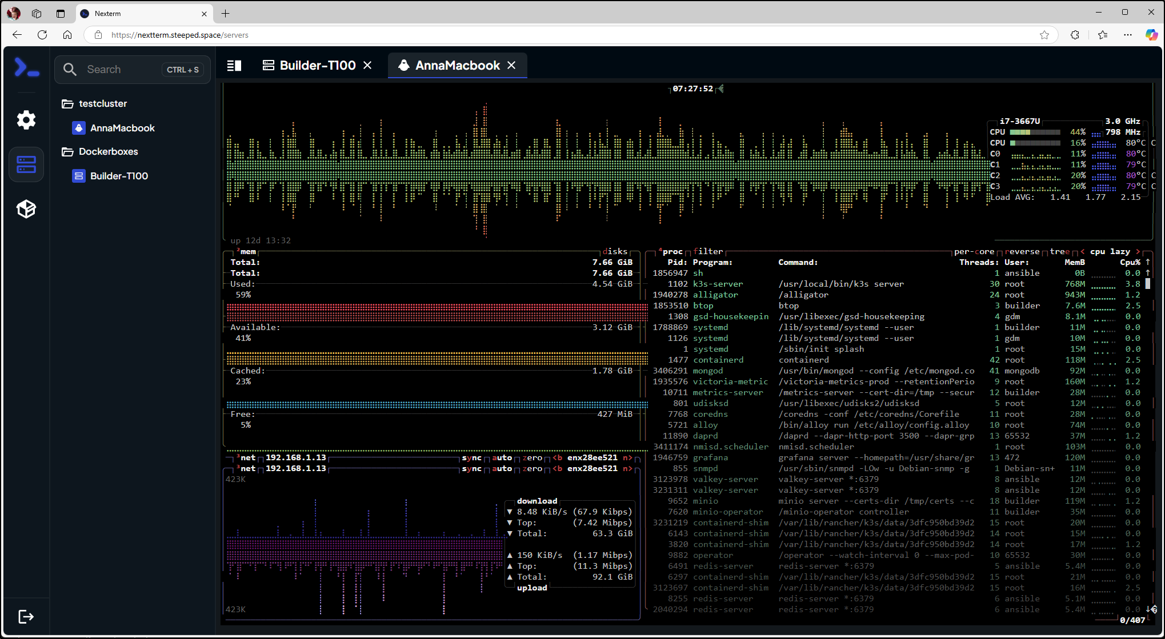Open the settings gear in sidebar

coord(26,120)
